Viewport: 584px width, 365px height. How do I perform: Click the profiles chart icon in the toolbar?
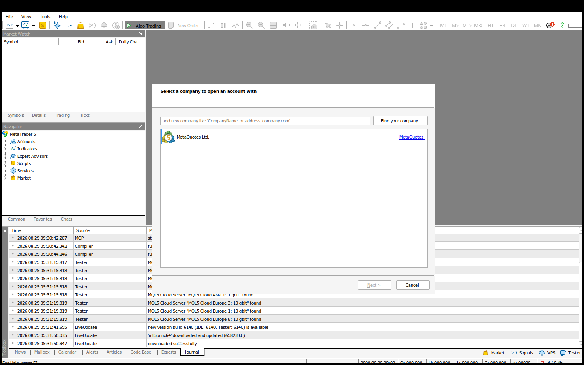[26, 25]
